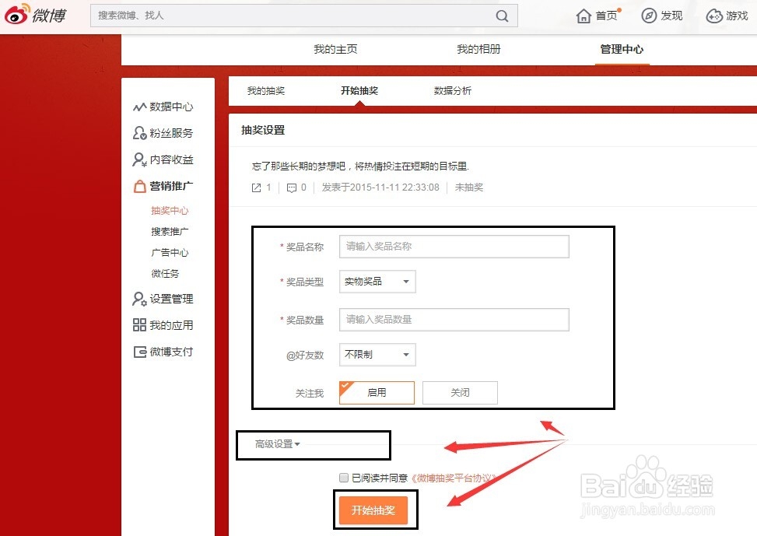Screen dimensions: 757x536
Task: Open the 数据分析 tab
Action: click(x=452, y=91)
